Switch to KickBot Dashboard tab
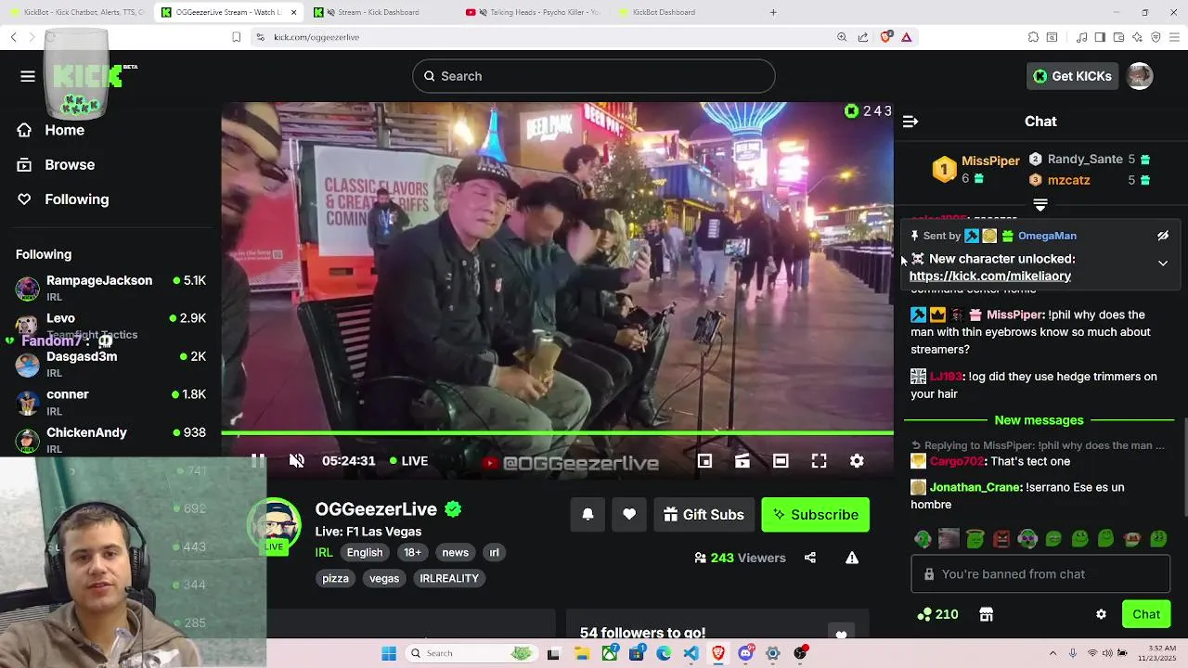Image resolution: width=1188 pixels, height=668 pixels. 664,12
